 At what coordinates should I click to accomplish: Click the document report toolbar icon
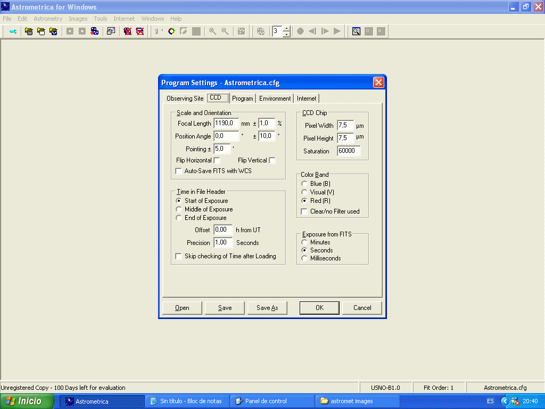click(x=111, y=31)
